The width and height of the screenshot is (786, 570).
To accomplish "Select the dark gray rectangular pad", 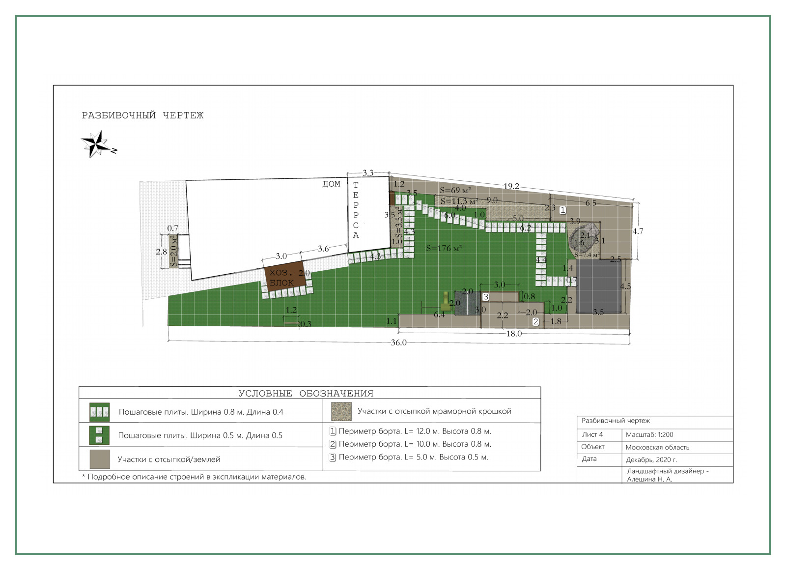I will coord(598,286).
